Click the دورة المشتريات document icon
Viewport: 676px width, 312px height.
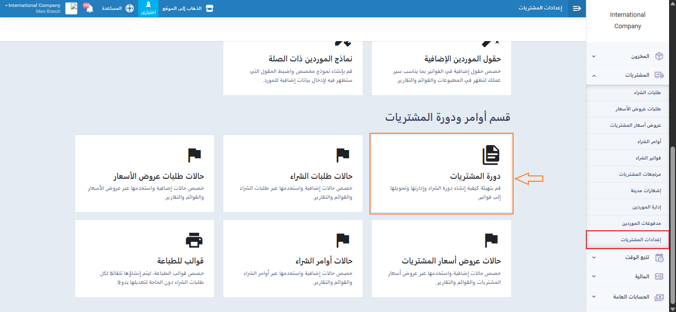coord(491,155)
